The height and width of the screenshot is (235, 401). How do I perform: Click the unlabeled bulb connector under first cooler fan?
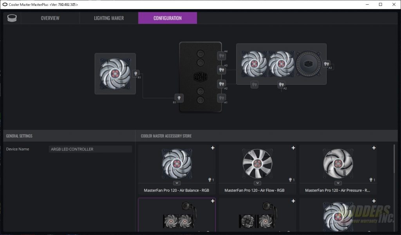pyautogui.click(x=254, y=84)
